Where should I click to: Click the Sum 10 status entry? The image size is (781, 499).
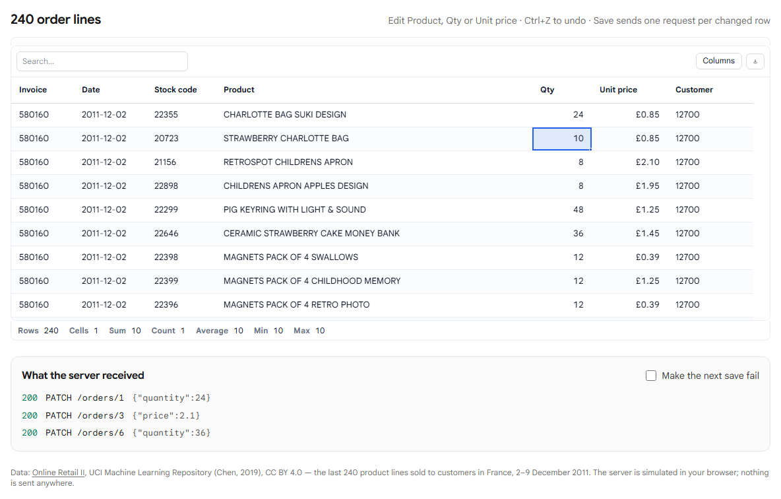pyautogui.click(x=125, y=331)
